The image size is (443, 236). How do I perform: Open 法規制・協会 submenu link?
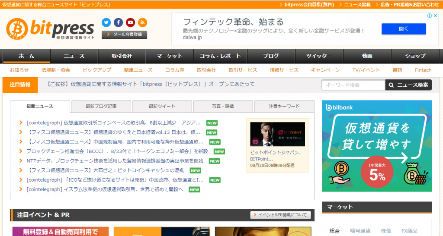pos(56,70)
